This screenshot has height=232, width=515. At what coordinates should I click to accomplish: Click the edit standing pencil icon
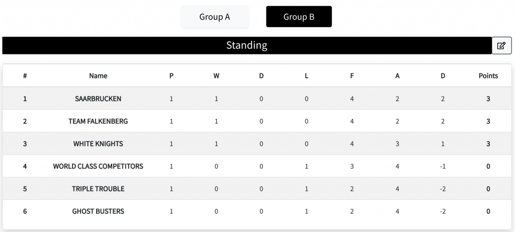pyautogui.click(x=501, y=46)
